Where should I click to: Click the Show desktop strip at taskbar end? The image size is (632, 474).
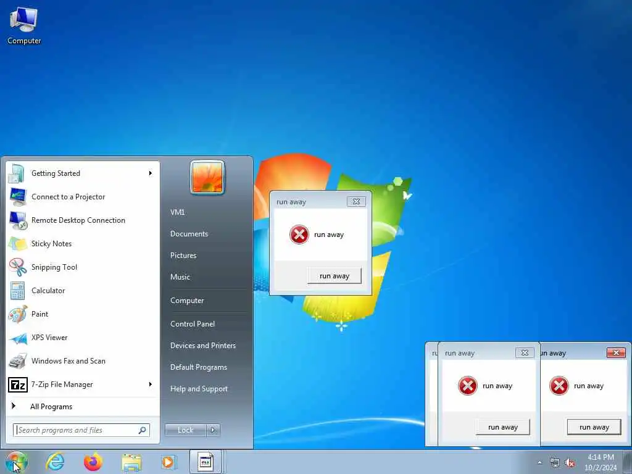click(628, 462)
